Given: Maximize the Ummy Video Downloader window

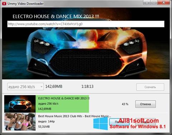Looking at the screenshot, I should click(x=154, y=3).
